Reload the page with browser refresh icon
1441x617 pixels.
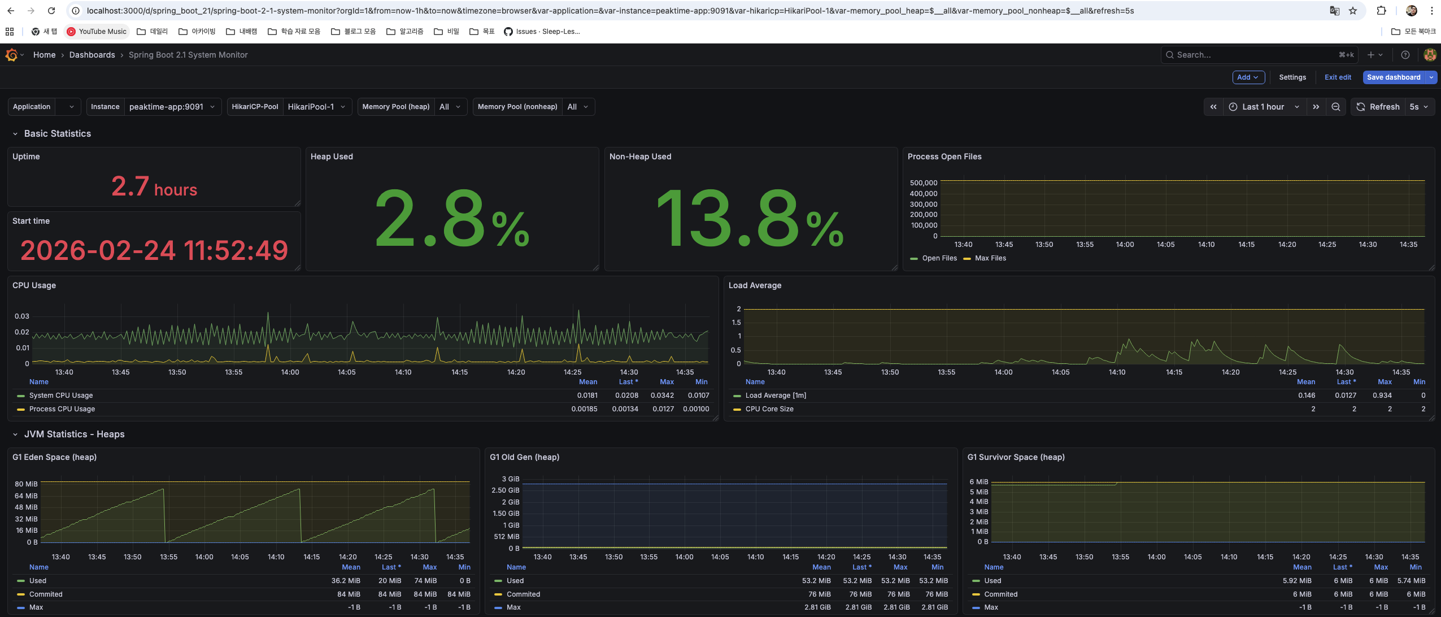[x=51, y=11]
